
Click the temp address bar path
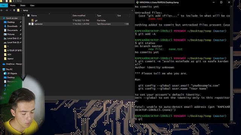pyautogui.click(x=25, y=10)
